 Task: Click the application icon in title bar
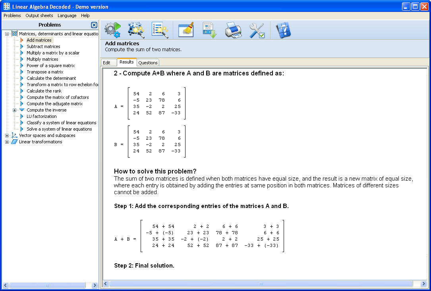pos(7,7)
